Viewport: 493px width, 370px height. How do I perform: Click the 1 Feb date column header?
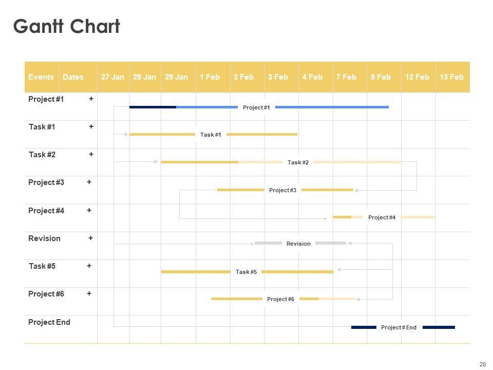click(x=210, y=77)
